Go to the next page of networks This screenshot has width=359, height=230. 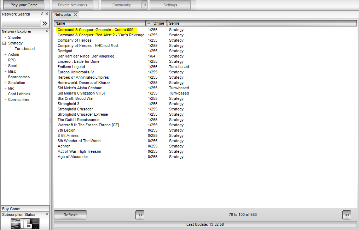(347, 215)
